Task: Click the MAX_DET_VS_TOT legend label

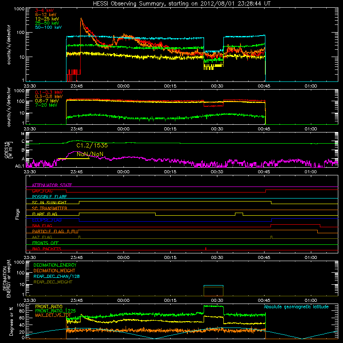Action: click(53, 315)
